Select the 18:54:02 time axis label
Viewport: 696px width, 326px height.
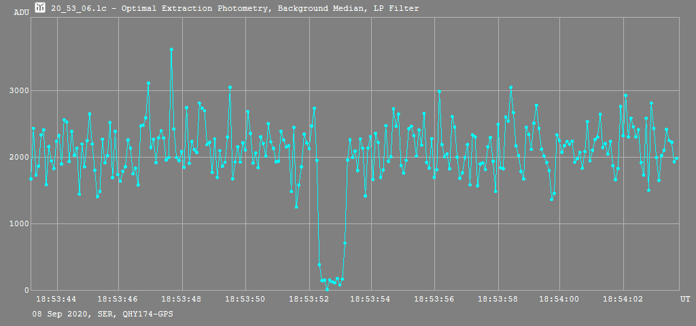pyautogui.click(x=623, y=298)
